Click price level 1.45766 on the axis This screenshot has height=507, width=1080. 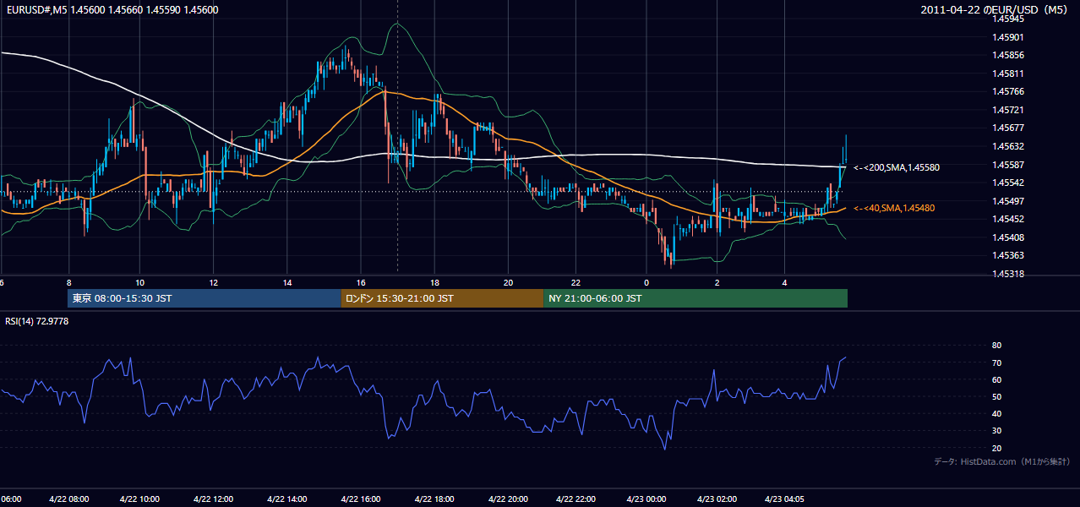(1007, 91)
